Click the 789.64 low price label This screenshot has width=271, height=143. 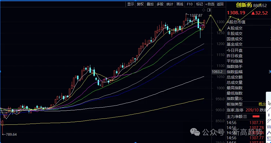click(11, 134)
